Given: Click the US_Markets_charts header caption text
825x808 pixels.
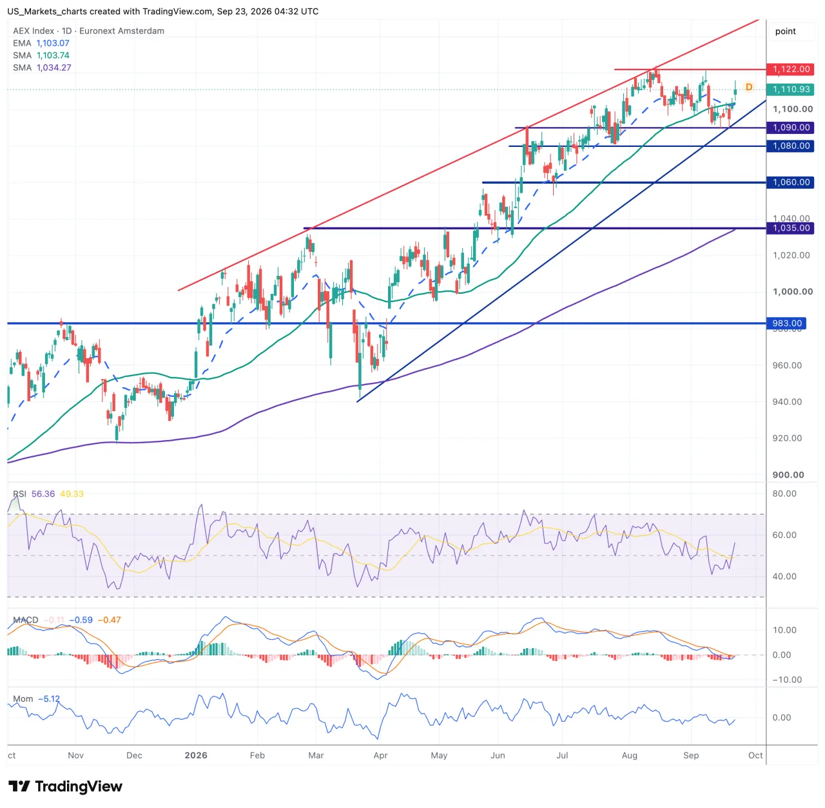Looking at the screenshot, I should pos(162,12).
